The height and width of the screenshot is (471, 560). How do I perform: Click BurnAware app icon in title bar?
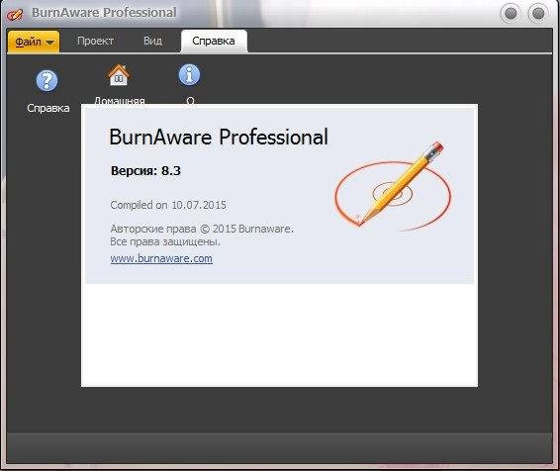click(x=15, y=14)
